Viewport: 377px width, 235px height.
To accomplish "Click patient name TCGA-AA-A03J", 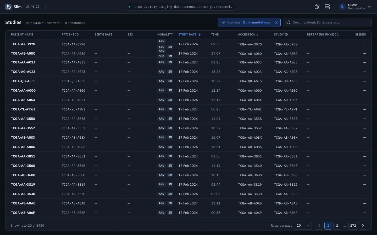I will coord(23,62).
